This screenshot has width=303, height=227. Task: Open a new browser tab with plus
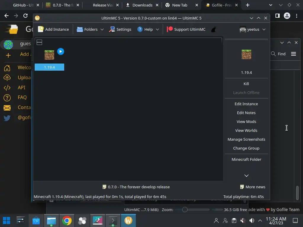(x=248, y=5)
